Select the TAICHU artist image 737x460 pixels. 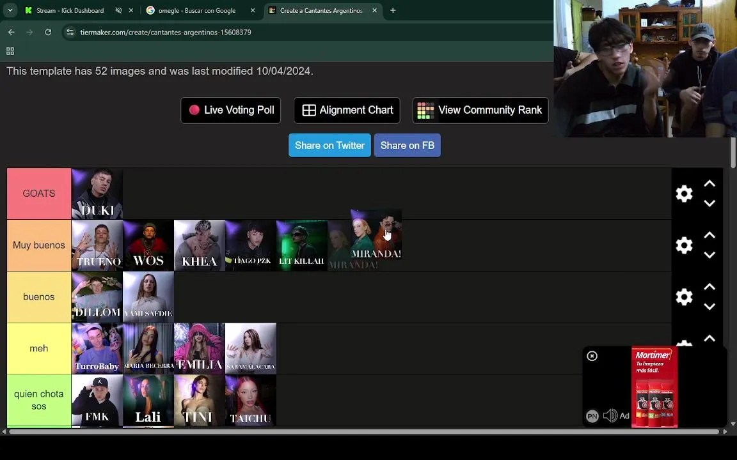tap(251, 400)
